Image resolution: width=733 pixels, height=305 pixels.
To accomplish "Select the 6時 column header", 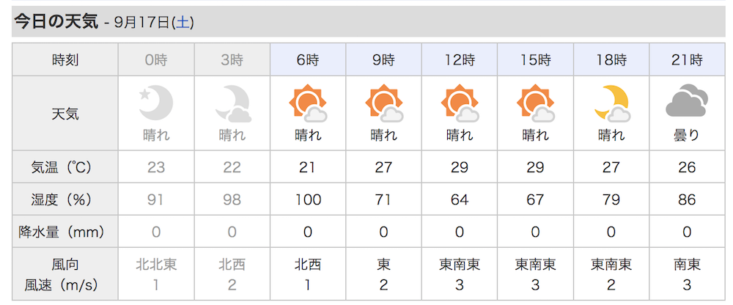I will point(308,59).
